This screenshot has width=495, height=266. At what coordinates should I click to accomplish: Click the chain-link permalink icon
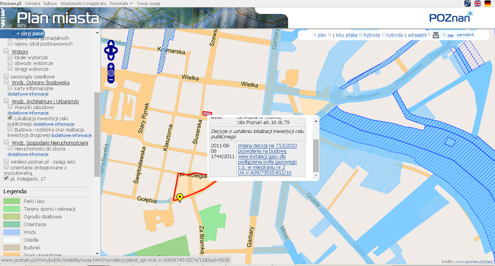(450, 35)
